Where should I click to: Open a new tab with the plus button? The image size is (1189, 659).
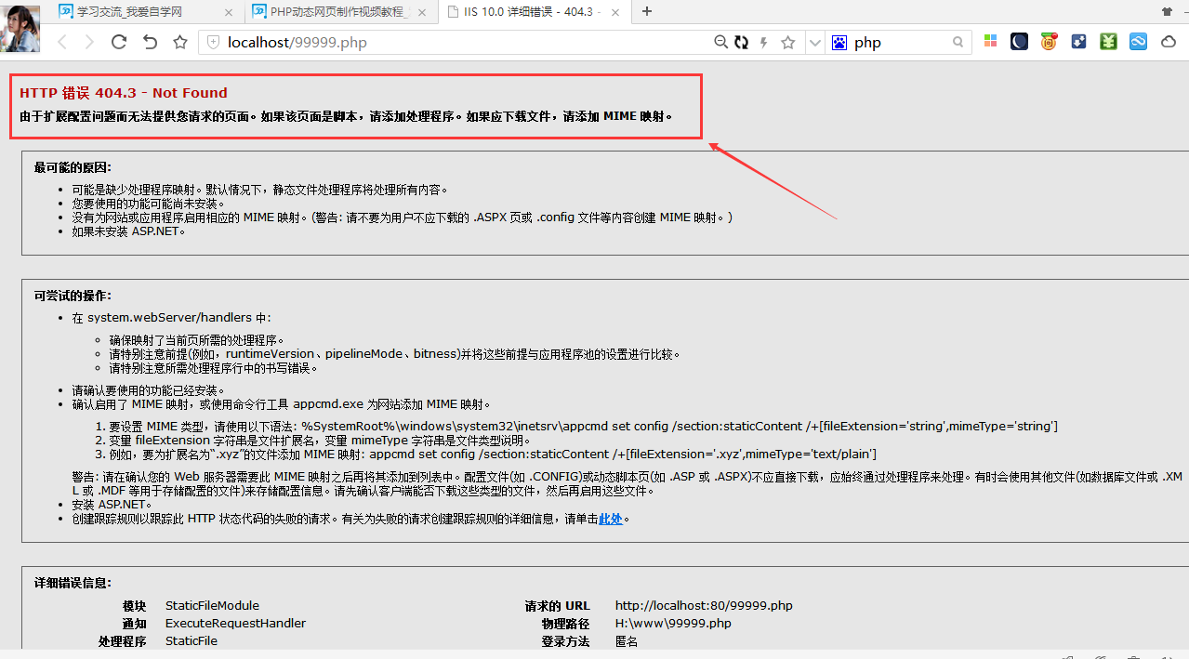(x=647, y=11)
